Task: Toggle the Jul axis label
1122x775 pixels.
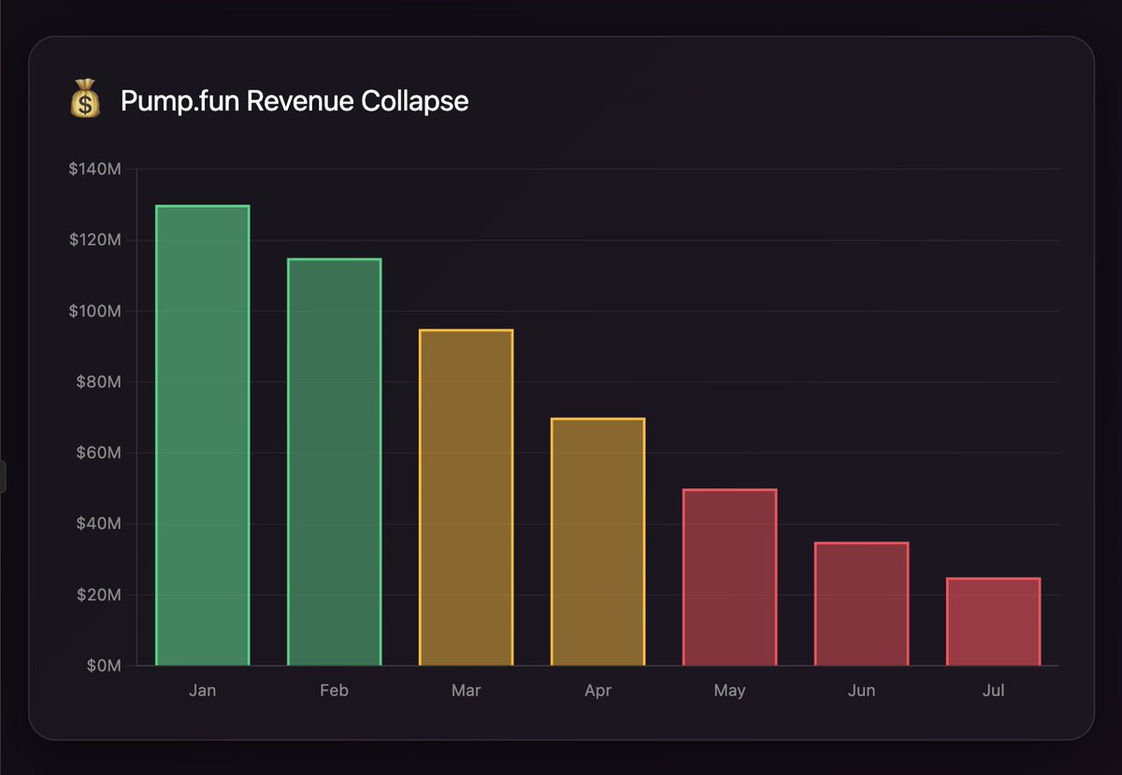Action: [x=993, y=690]
